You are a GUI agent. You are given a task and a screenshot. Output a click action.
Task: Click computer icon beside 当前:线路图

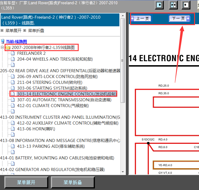[x=3, y=41]
